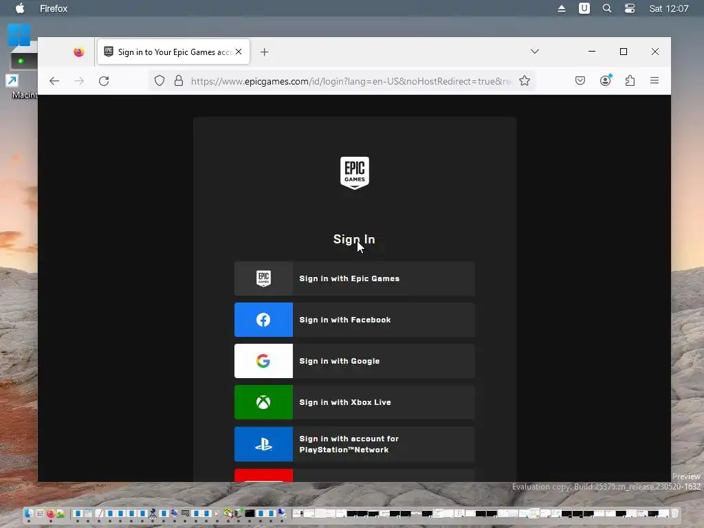704x528 pixels.
Task: Go back to the previous page
Action: (54, 81)
